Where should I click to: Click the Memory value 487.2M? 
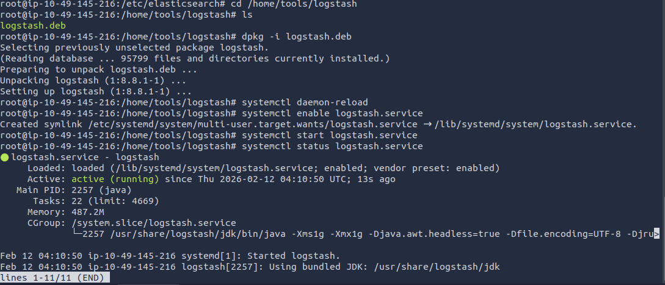click(88, 212)
